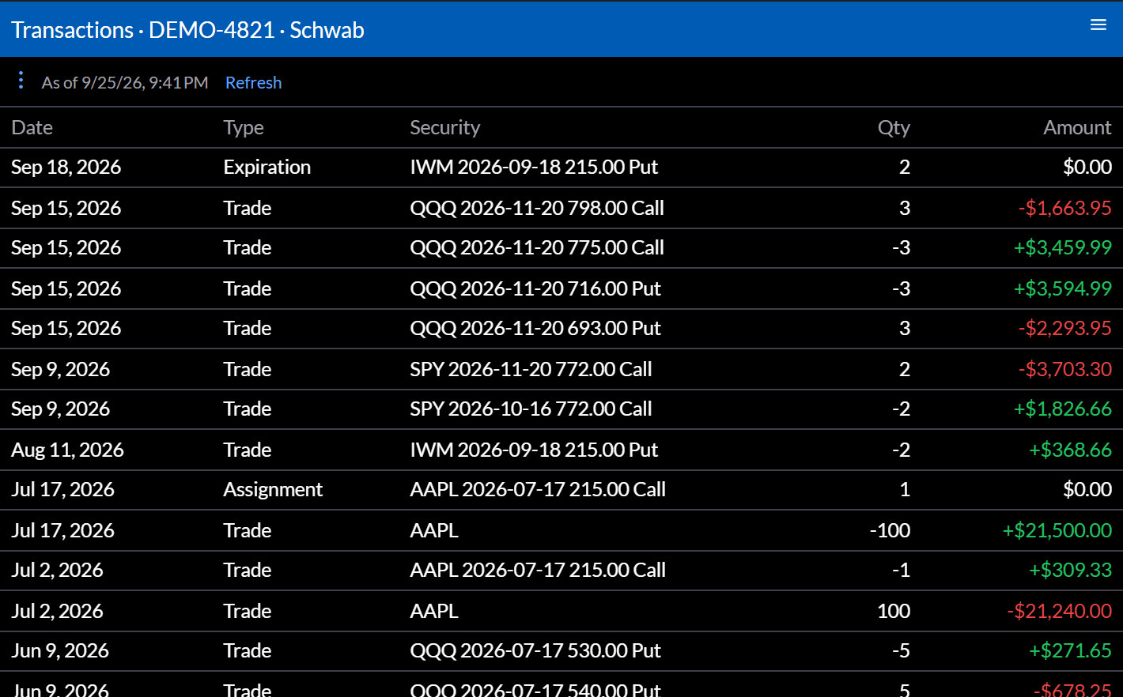This screenshot has height=697, width=1123.
Task: Sort by the Date column header
Action: point(32,127)
